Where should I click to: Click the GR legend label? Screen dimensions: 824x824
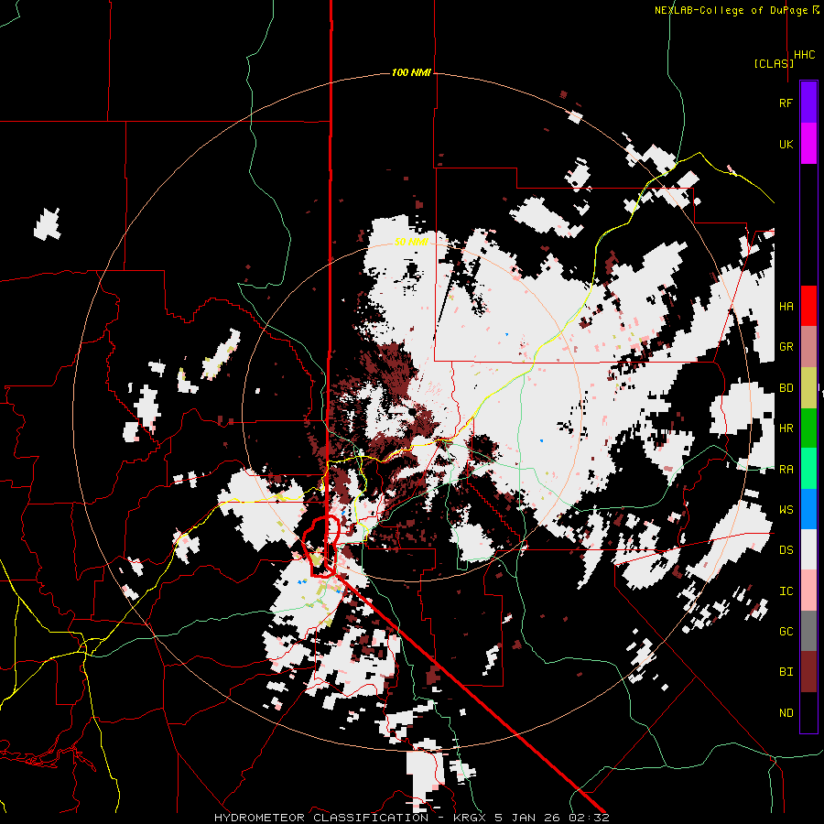[x=786, y=347]
